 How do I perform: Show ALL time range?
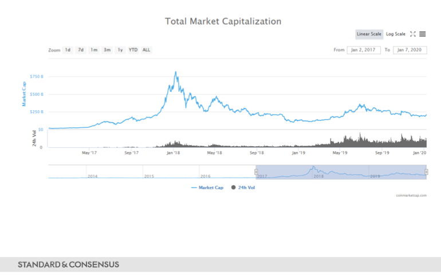tap(147, 50)
